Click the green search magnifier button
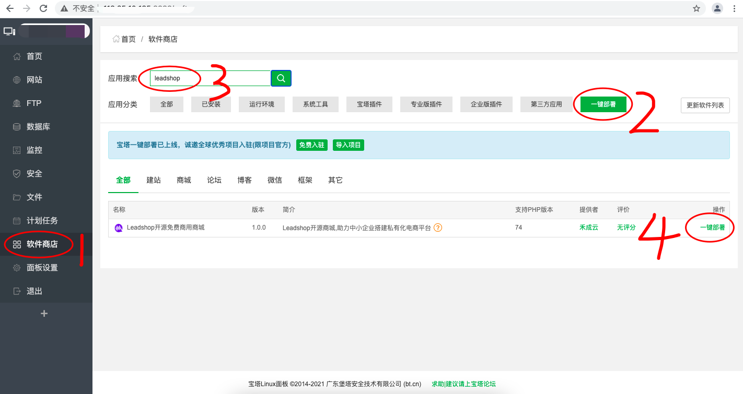 tap(281, 78)
